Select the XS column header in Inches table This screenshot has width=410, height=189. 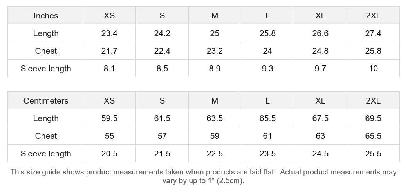pyautogui.click(x=109, y=16)
